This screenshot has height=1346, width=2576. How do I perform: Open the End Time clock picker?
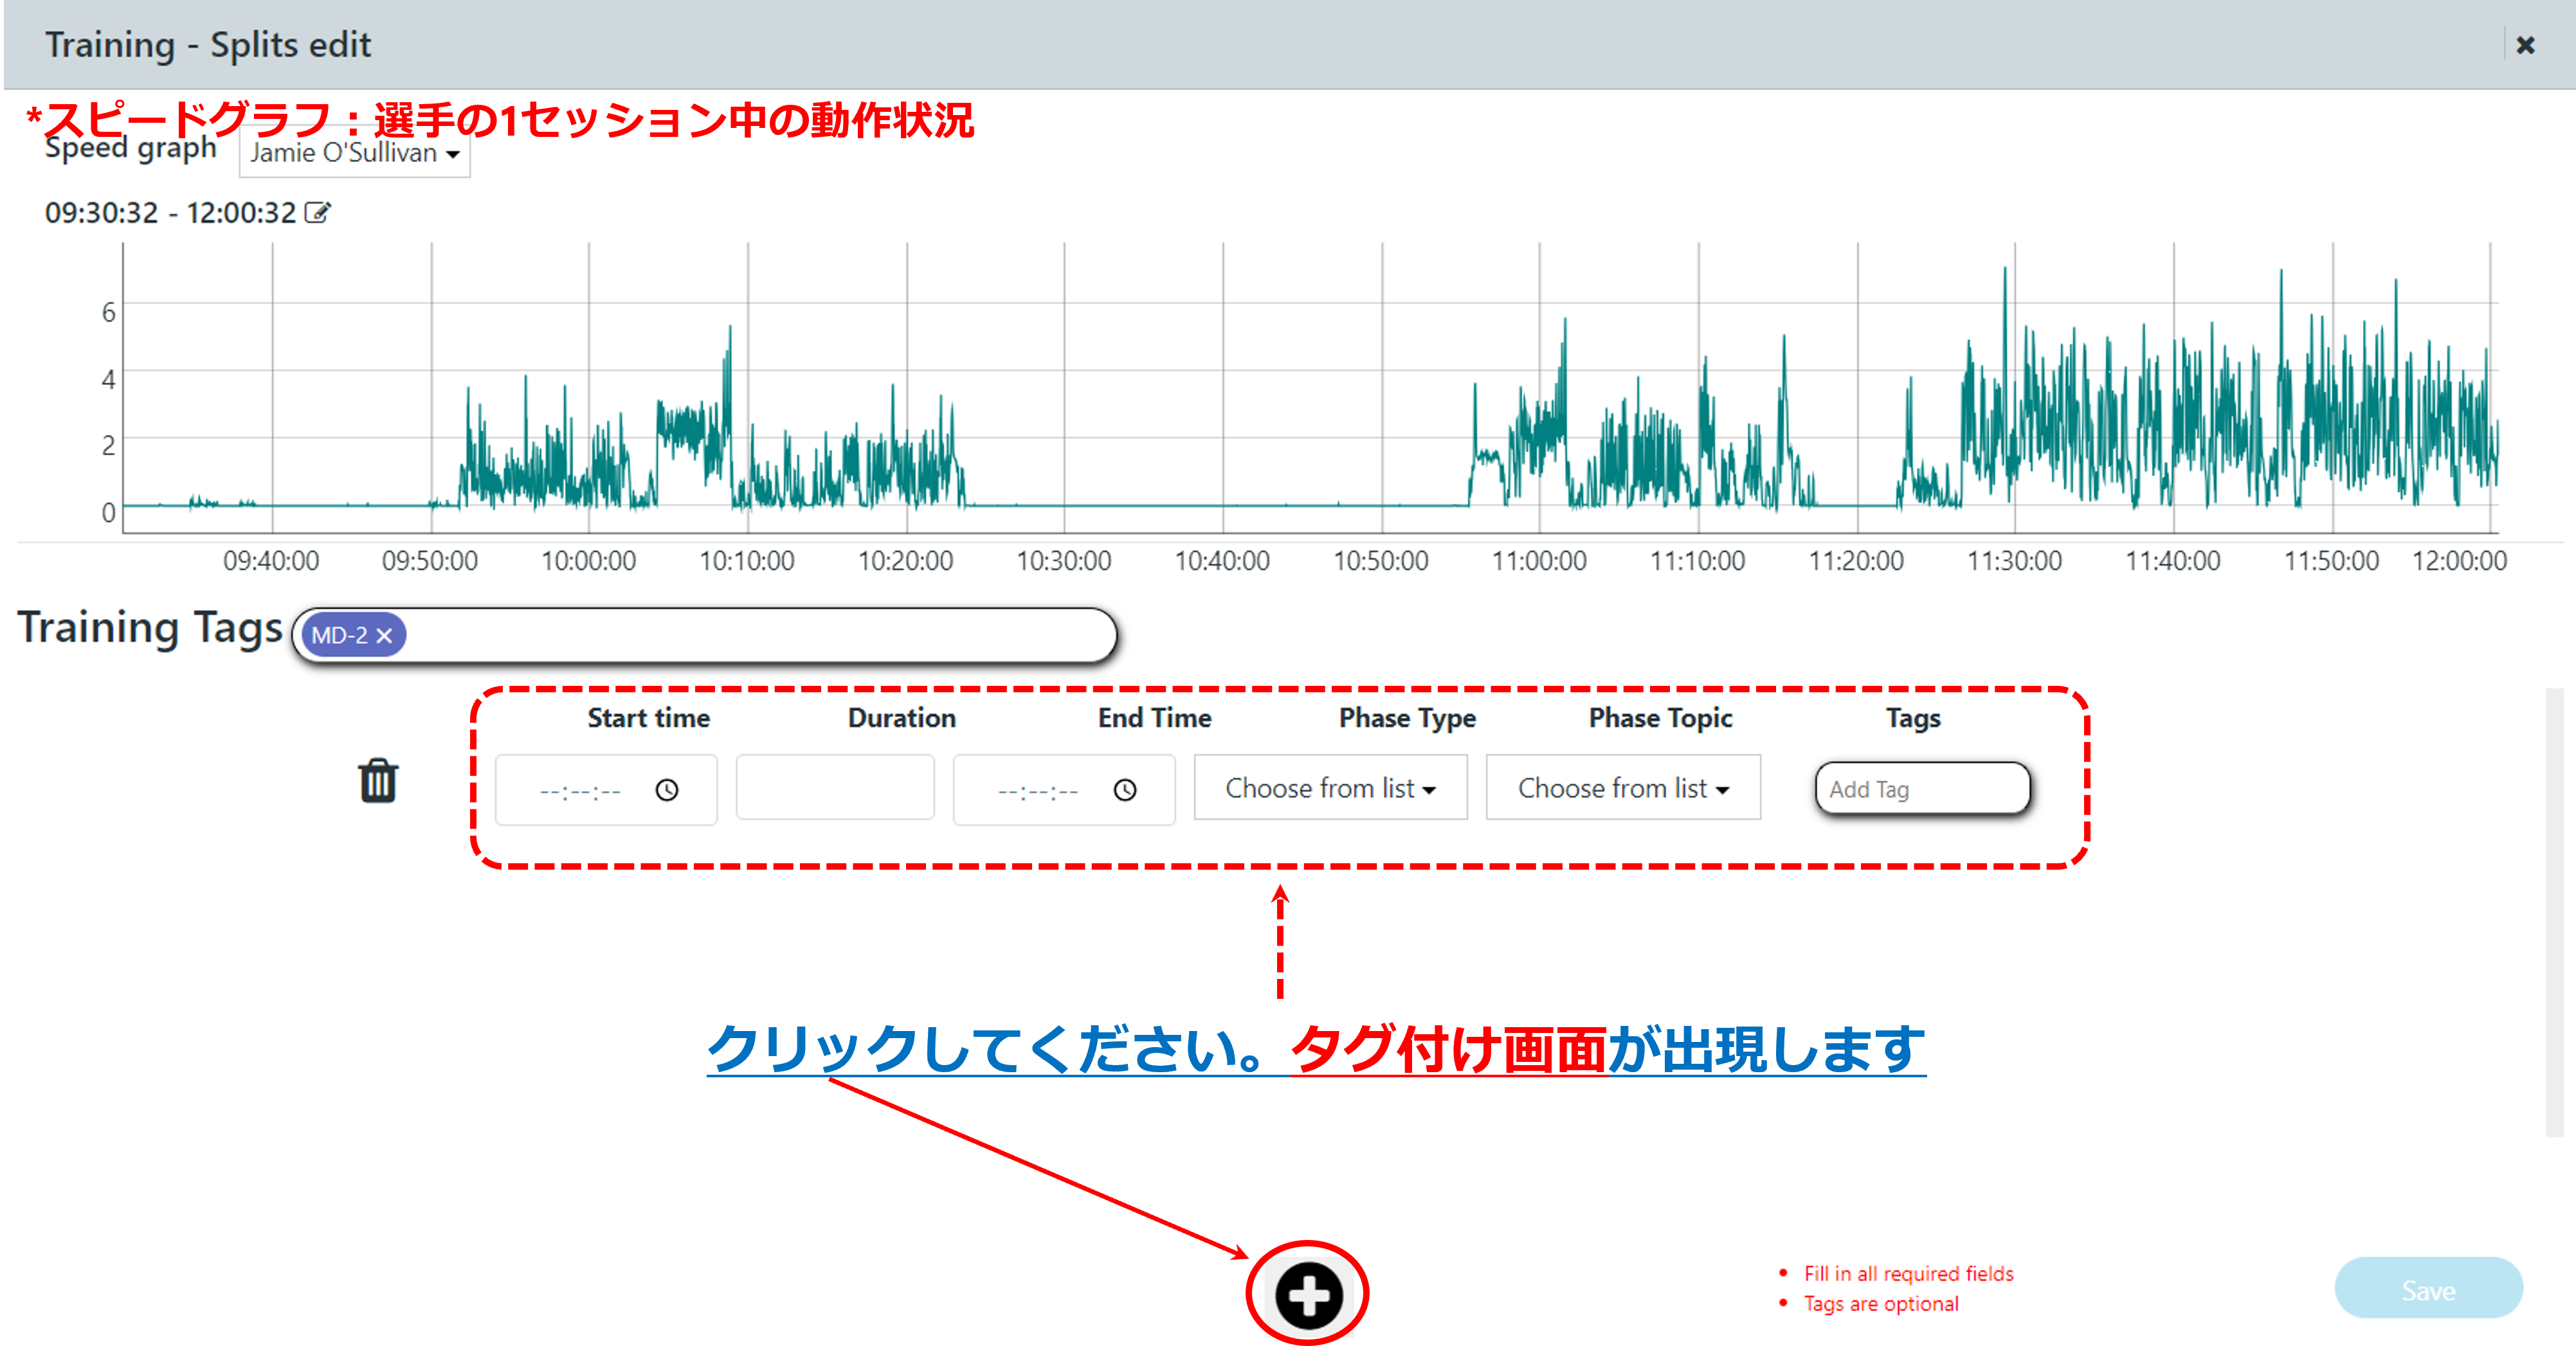[x=1125, y=791]
